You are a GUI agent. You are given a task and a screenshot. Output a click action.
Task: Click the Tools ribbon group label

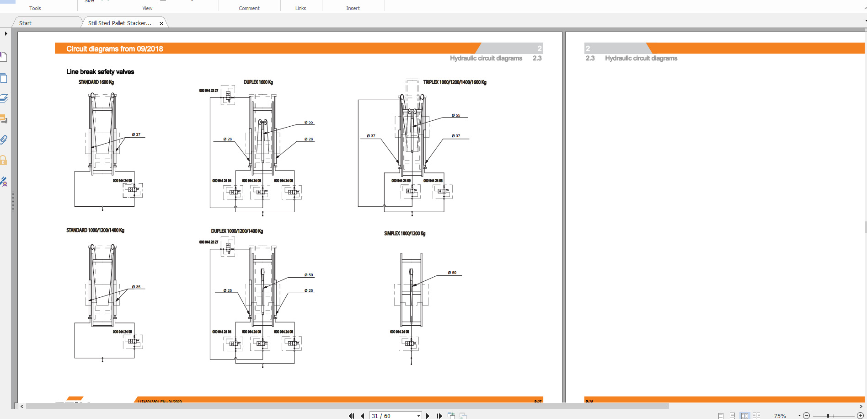(x=35, y=8)
